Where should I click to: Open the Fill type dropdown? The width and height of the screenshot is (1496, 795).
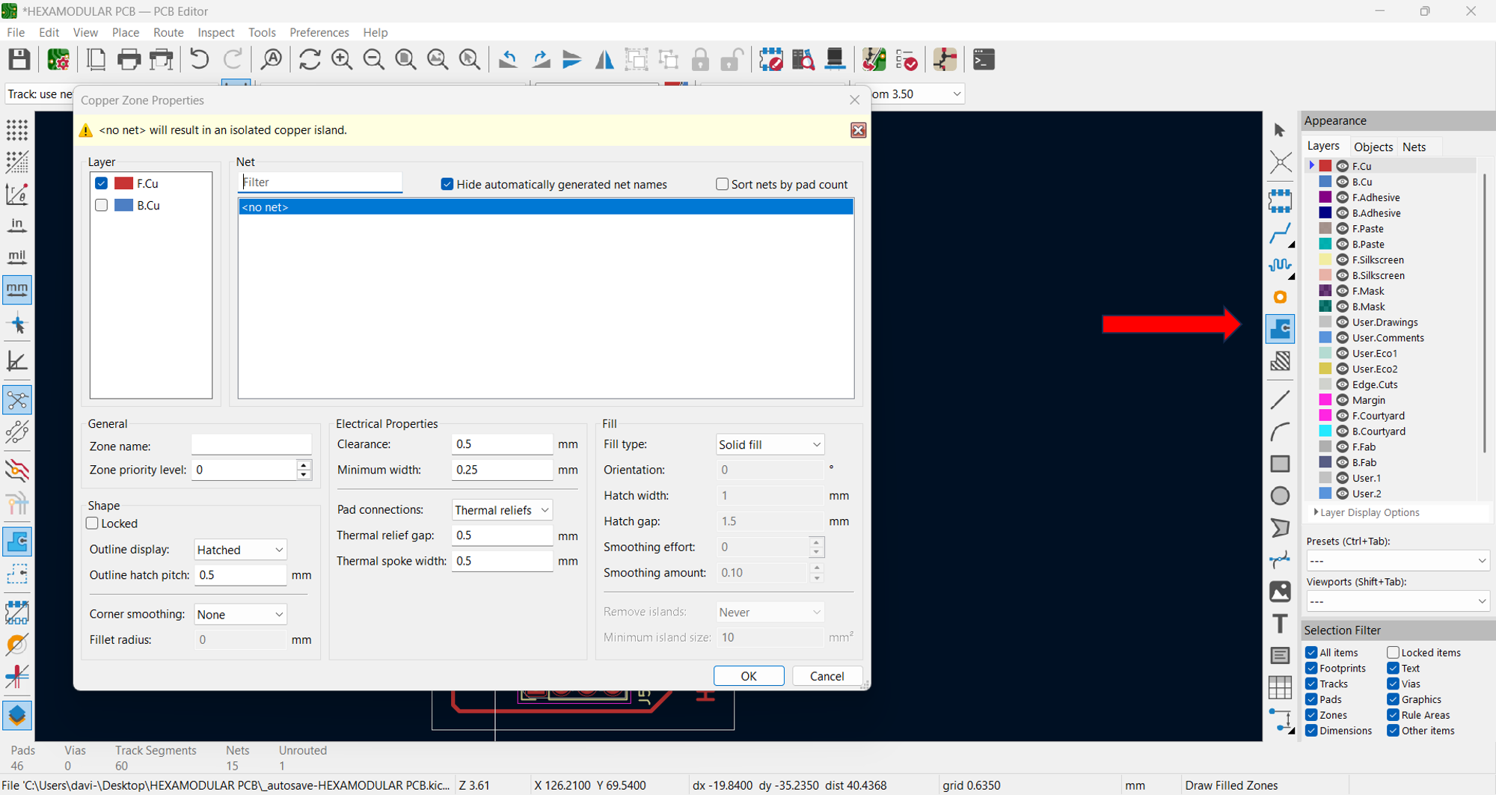[770, 444]
